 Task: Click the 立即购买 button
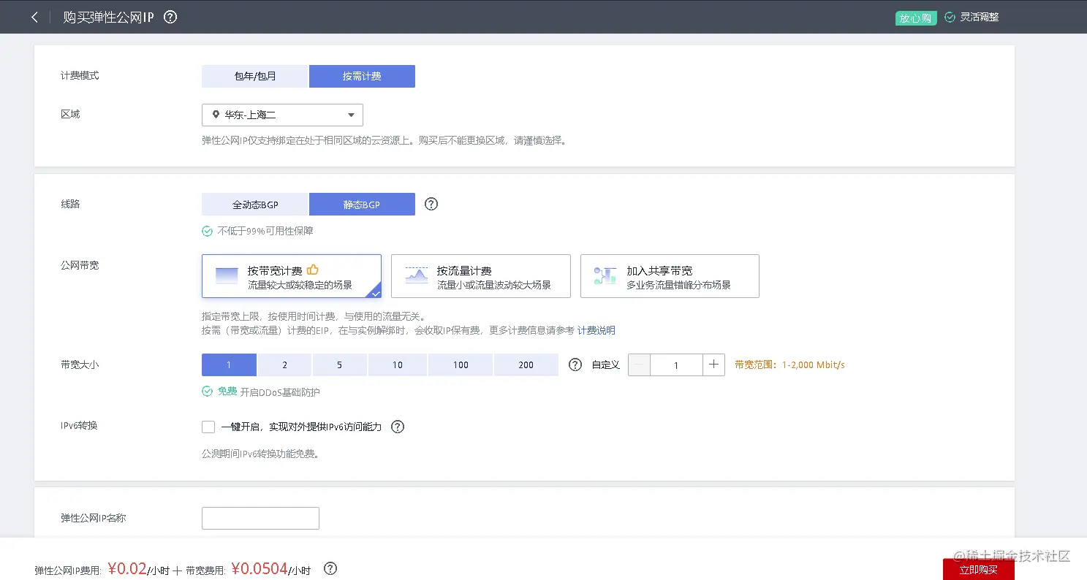coord(978,569)
